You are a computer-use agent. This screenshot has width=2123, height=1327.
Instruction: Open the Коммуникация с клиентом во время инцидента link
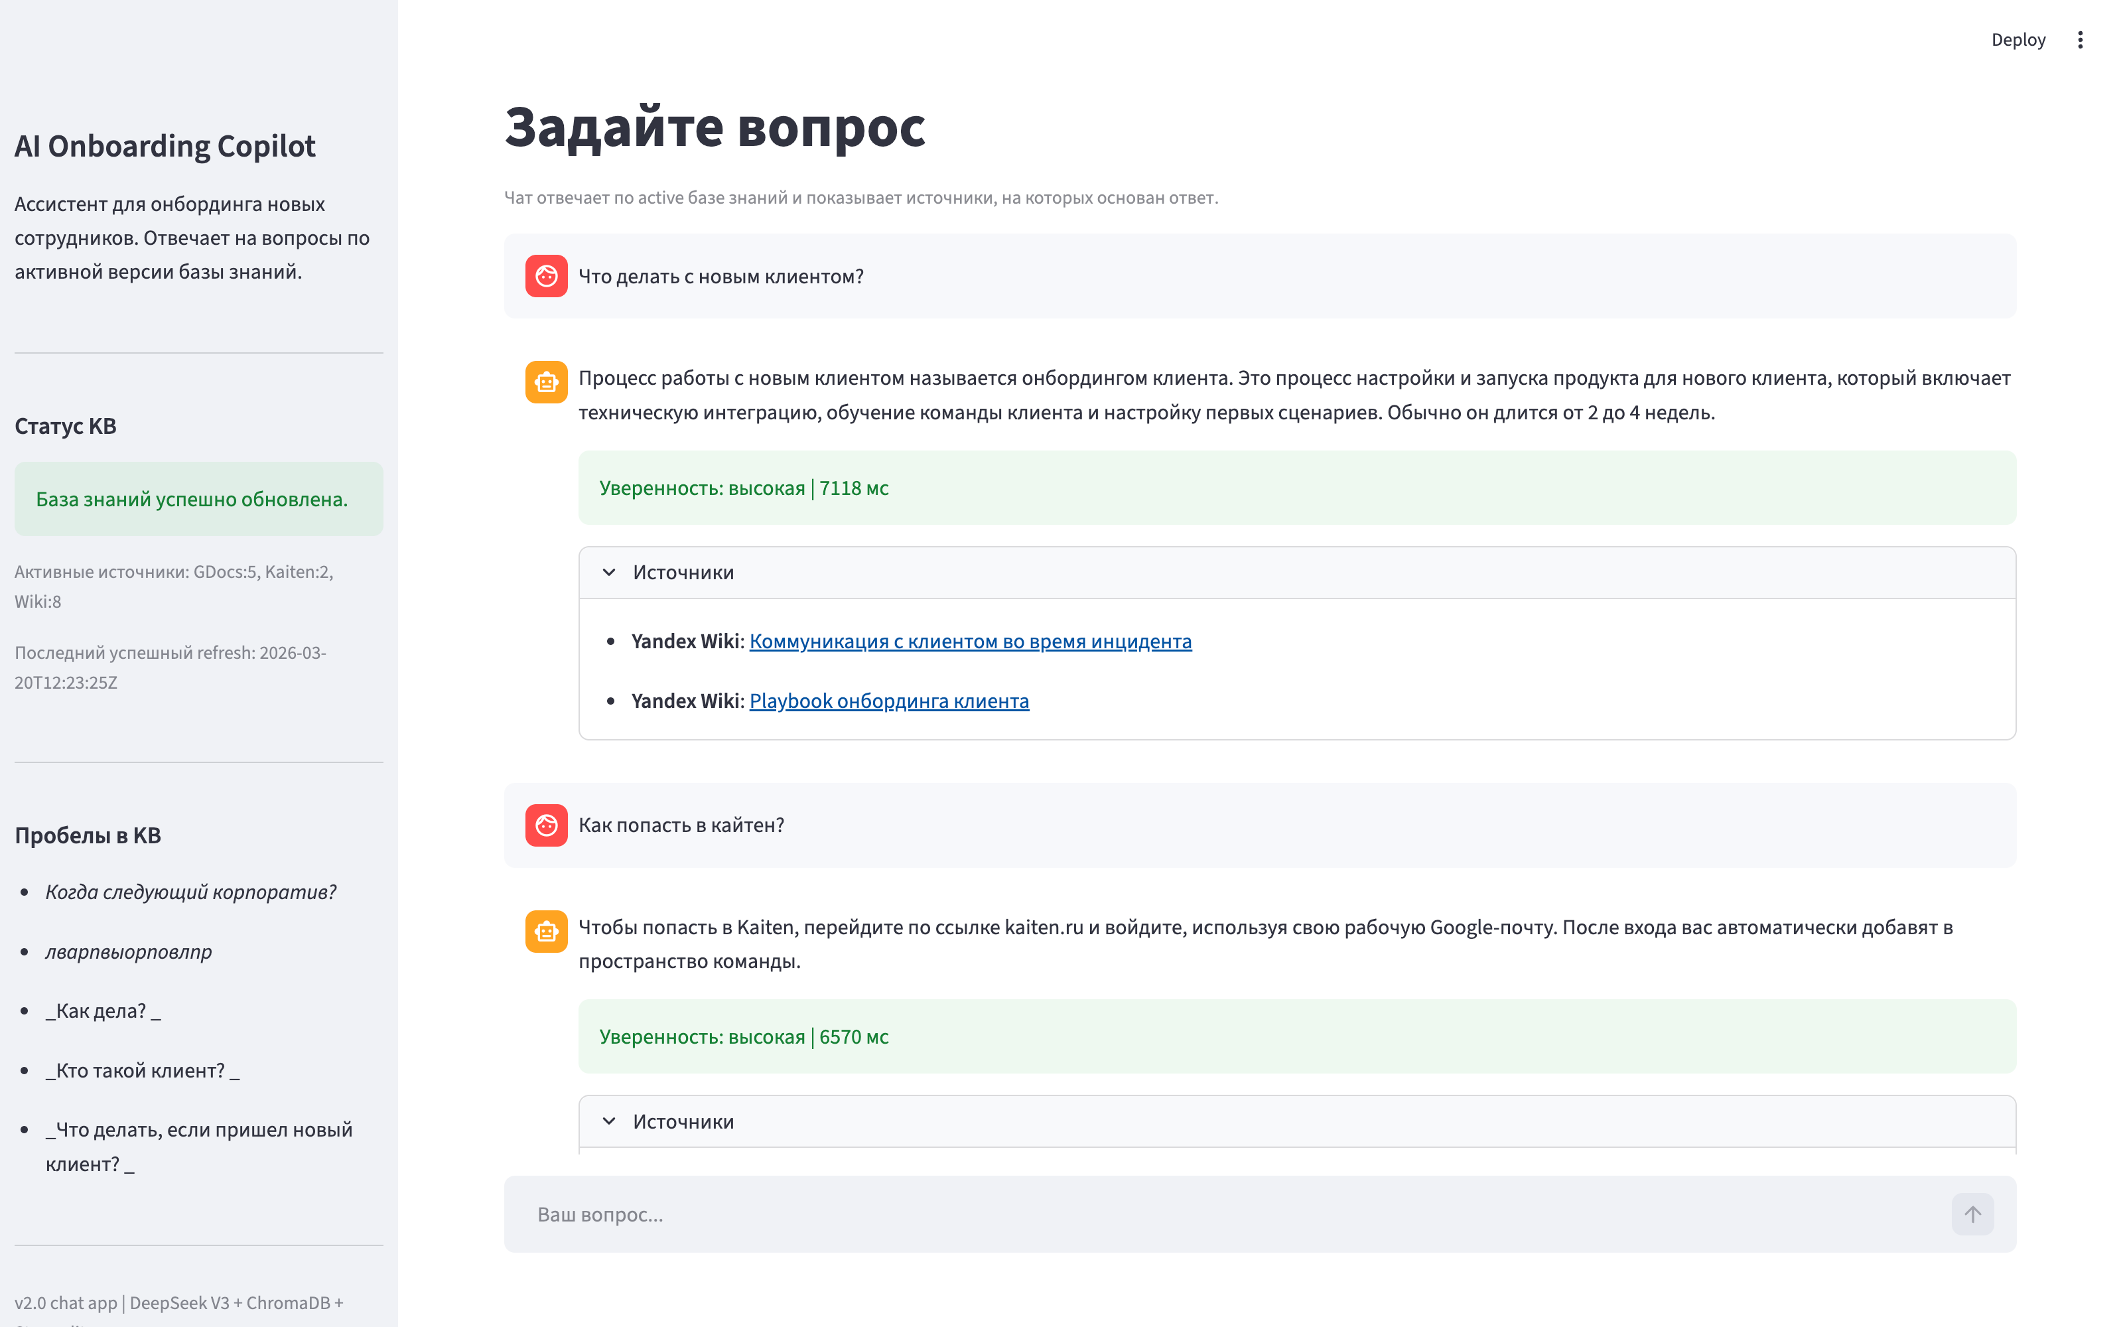tap(969, 641)
